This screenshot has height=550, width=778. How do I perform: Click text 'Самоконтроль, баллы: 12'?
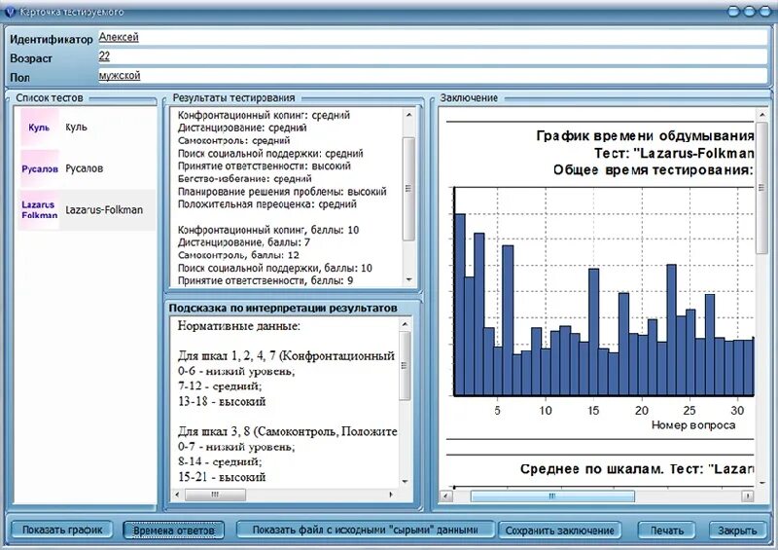point(238,255)
